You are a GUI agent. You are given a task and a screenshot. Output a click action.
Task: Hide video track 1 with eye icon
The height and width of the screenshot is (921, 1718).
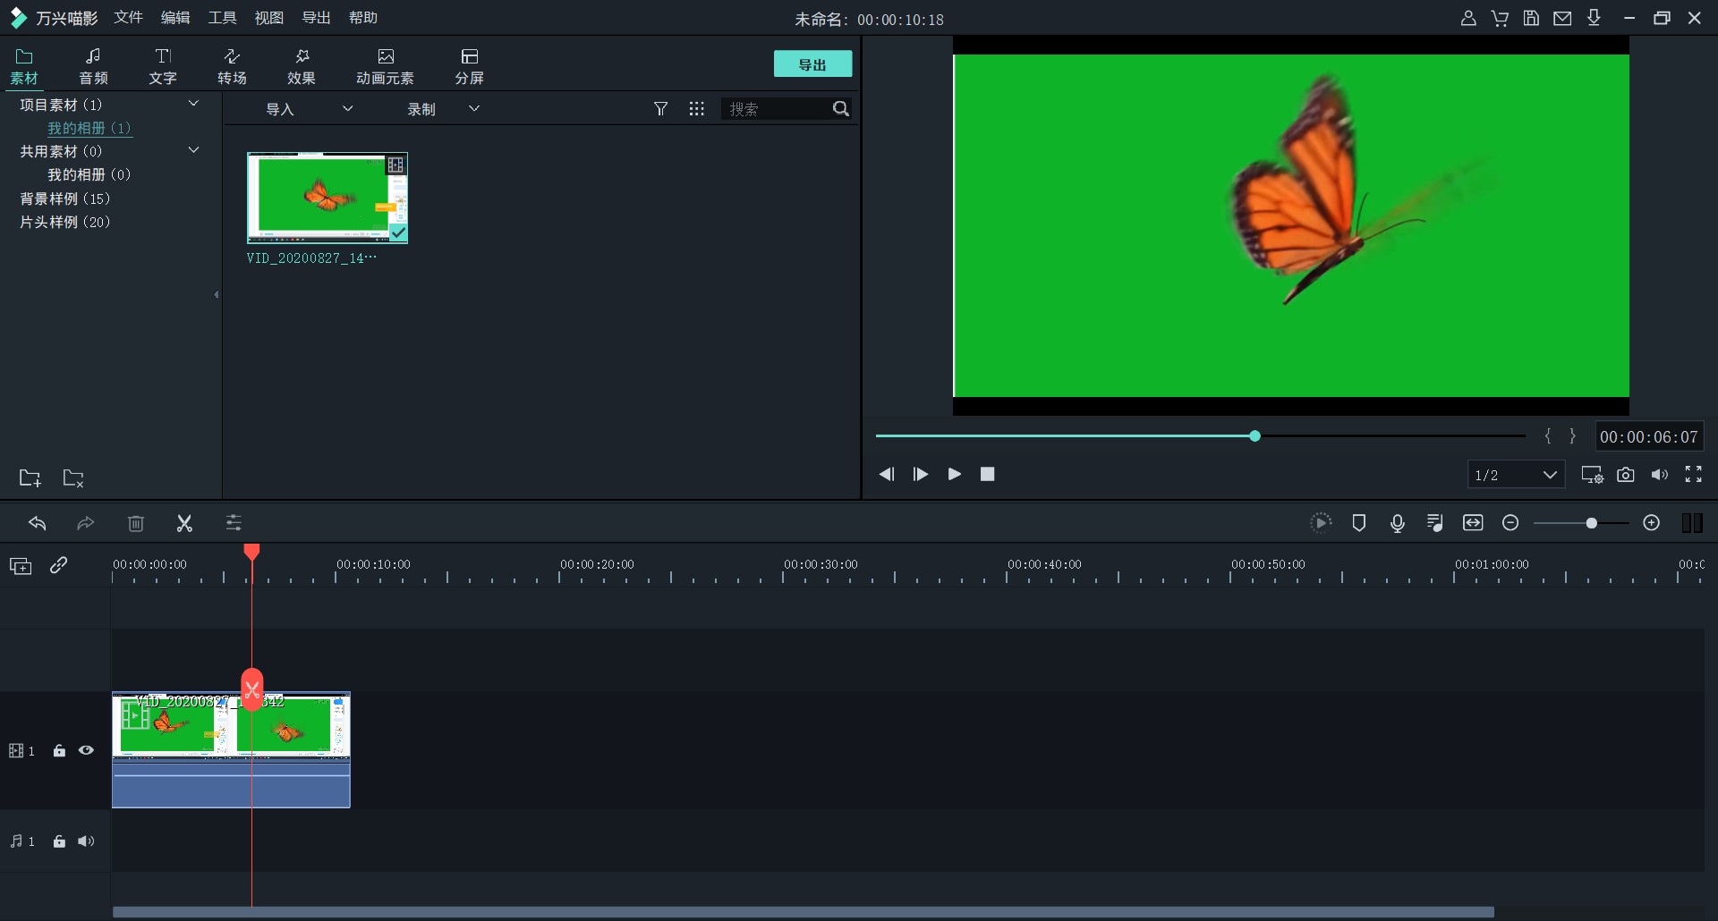pos(87,751)
